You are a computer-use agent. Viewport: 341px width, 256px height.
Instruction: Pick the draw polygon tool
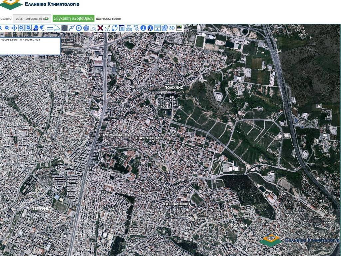coord(65,28)
